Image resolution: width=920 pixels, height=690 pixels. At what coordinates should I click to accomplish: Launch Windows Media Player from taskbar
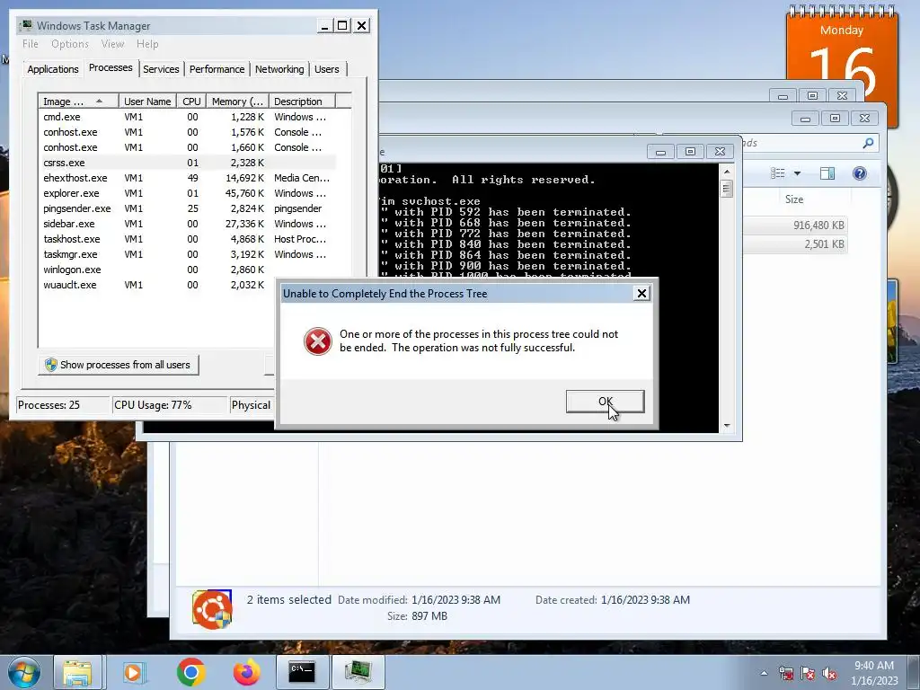tap(134, 672)
